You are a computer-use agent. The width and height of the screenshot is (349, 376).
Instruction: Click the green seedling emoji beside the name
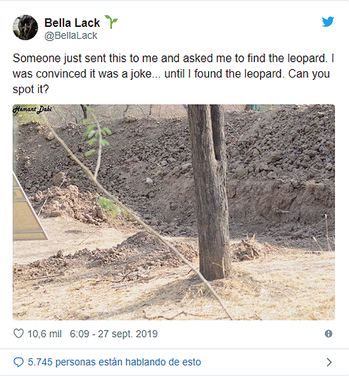coord(111,22)
